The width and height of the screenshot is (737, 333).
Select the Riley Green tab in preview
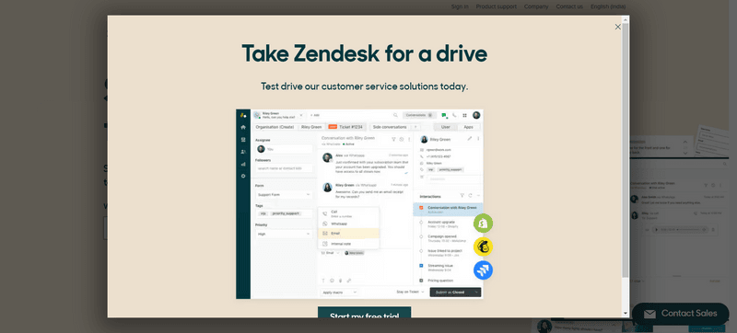[x=311, y=127]
